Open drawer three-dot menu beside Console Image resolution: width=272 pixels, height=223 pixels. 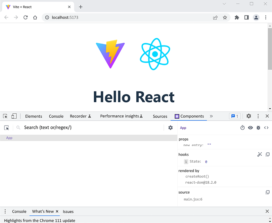pyautogui.click(x=5, y=211)
